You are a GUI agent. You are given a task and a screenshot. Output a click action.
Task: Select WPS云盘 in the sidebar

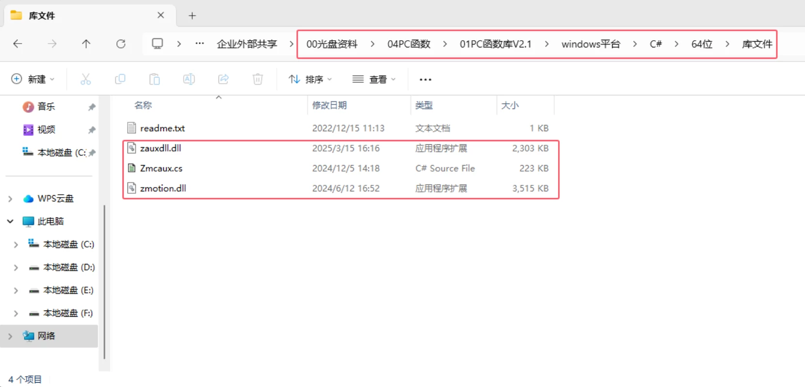(x=55, y=199)
